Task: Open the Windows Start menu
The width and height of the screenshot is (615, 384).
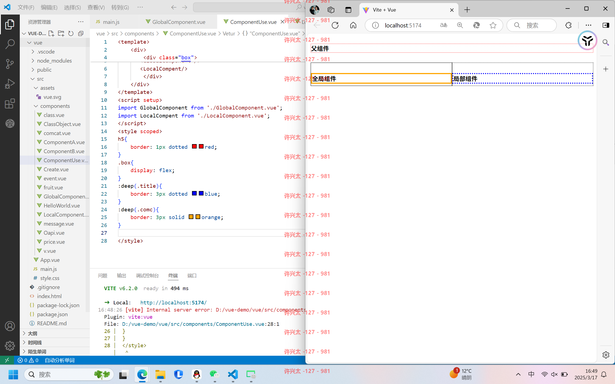Action: point(13,374)
